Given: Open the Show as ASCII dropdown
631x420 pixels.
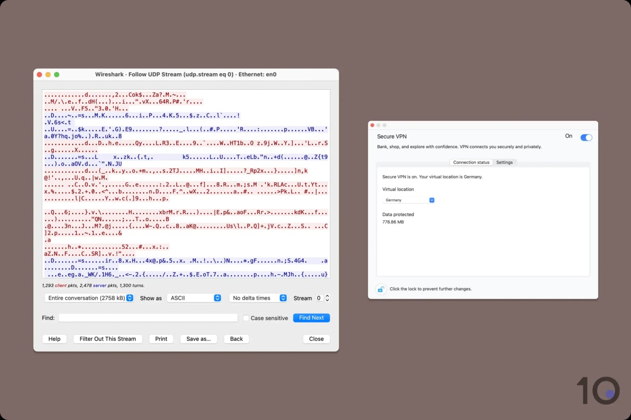Looking at the screenshot, I should coord(194,298).
